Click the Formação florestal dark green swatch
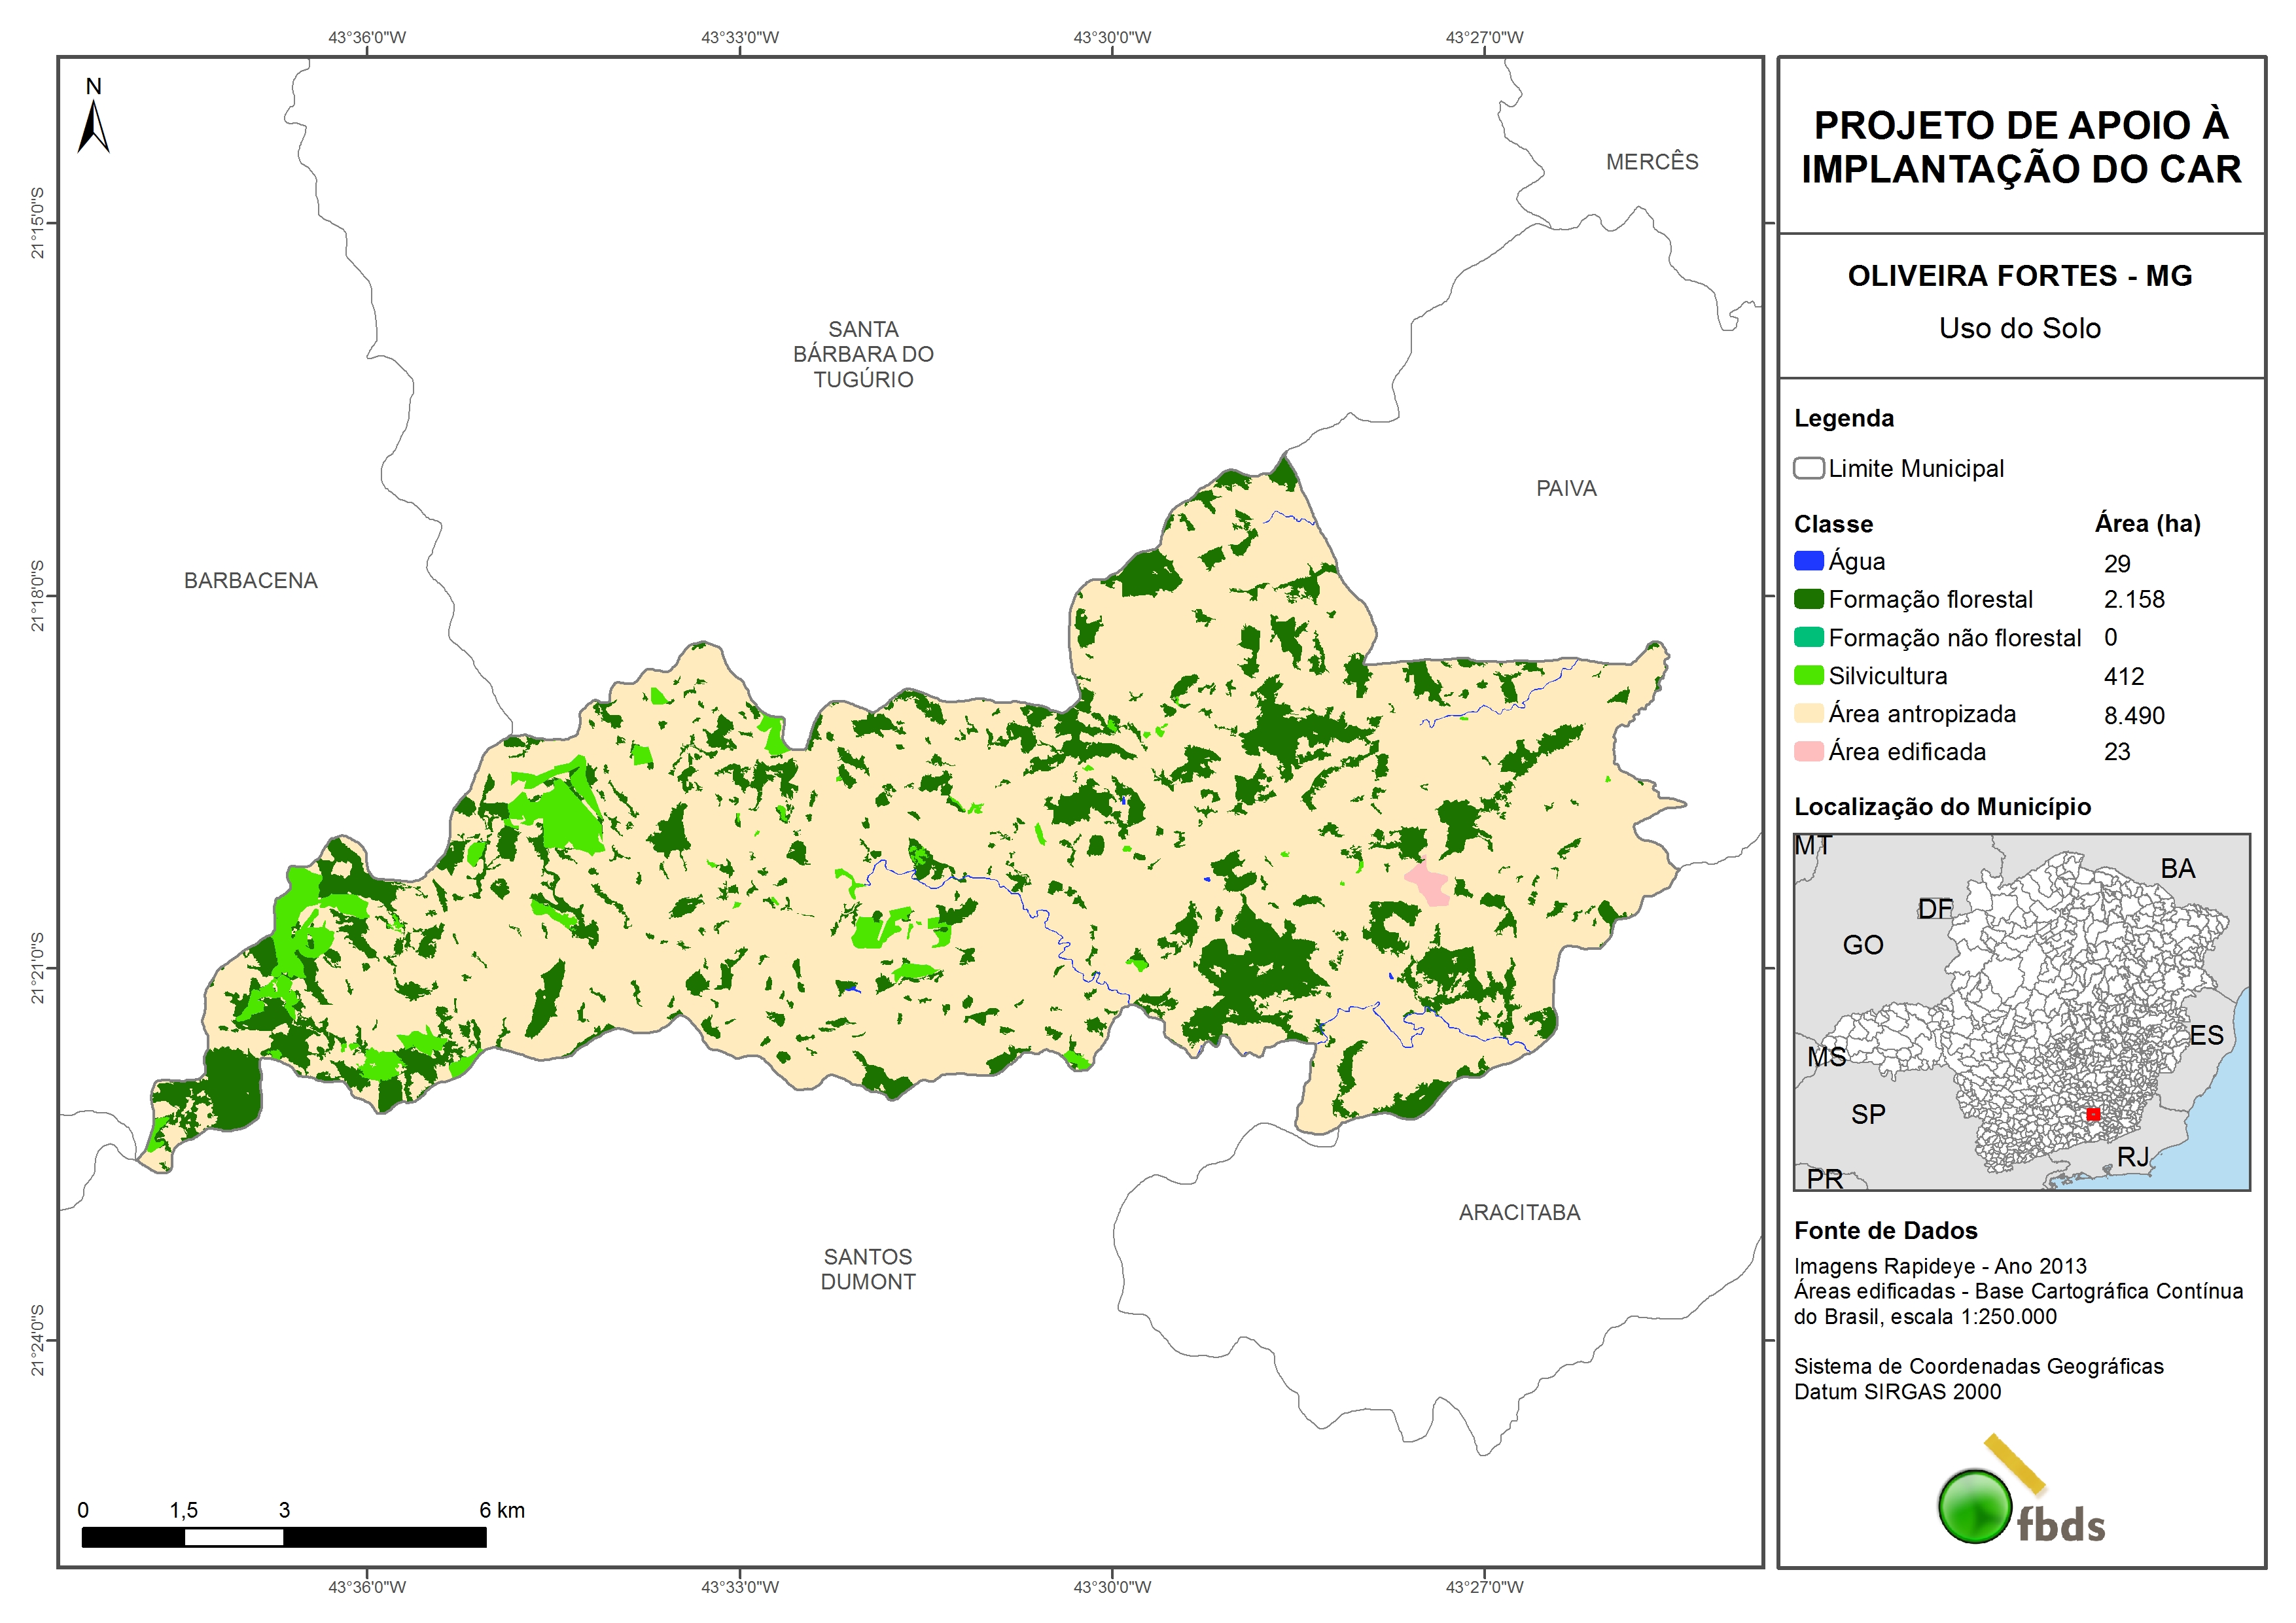2296x1623 pixels. (1808, 599)
